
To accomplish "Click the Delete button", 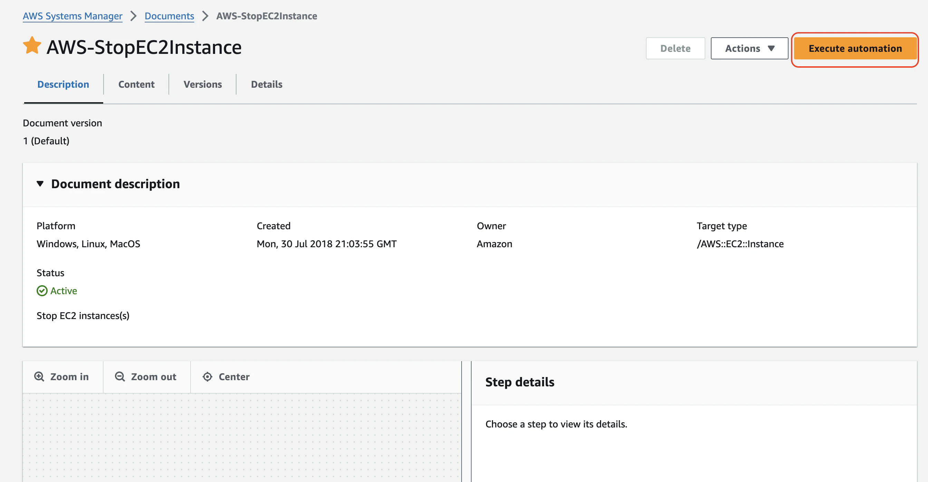I will (x=675, y=48).
